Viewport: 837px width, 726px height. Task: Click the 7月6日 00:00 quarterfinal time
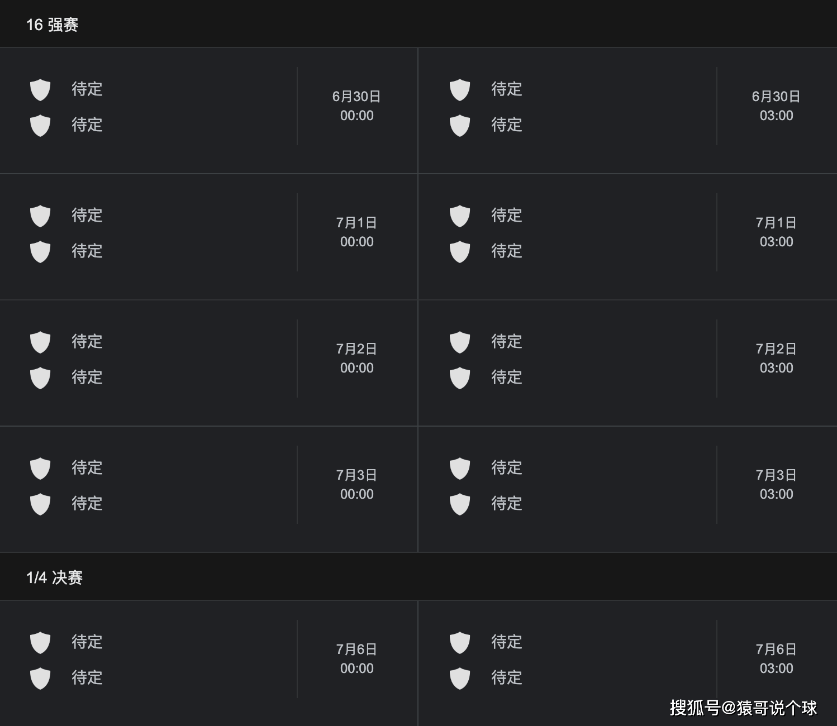(356, 659)
